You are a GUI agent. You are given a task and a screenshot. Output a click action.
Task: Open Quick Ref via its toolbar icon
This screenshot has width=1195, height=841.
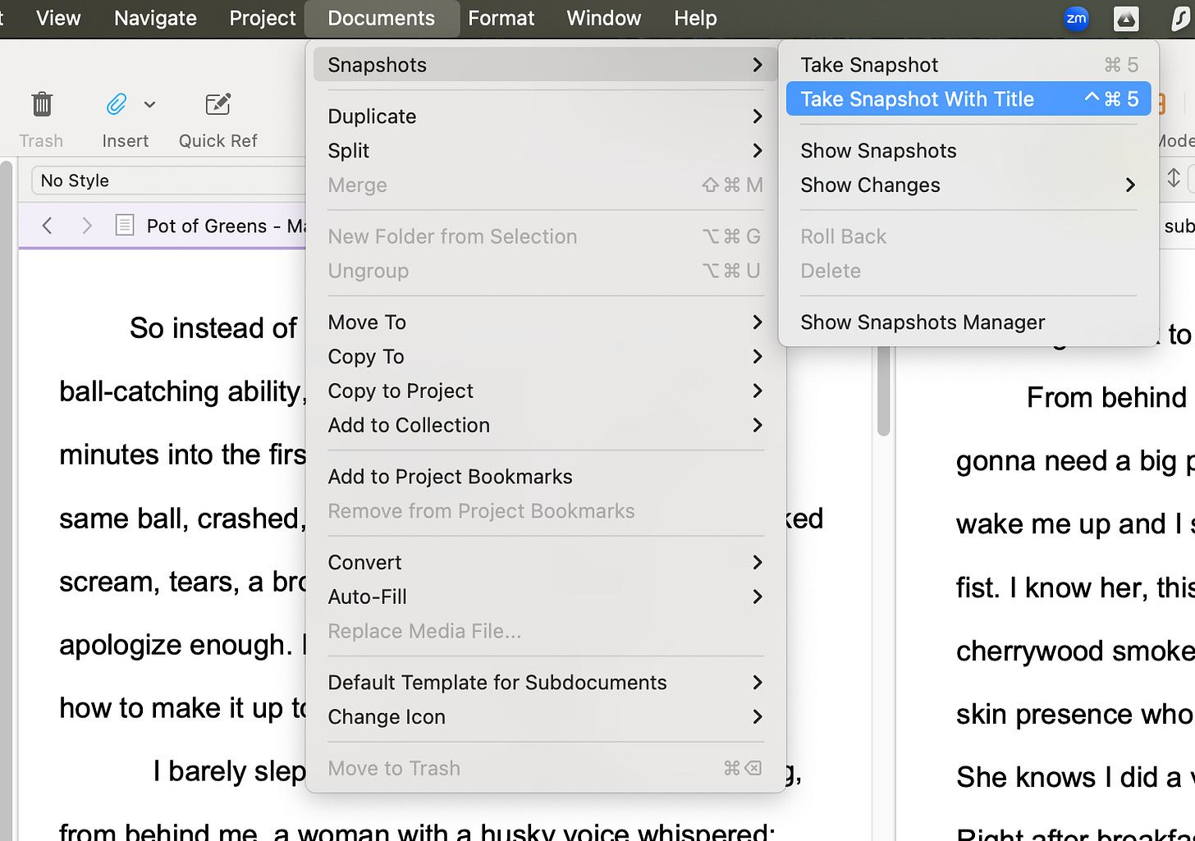point(217,104)
